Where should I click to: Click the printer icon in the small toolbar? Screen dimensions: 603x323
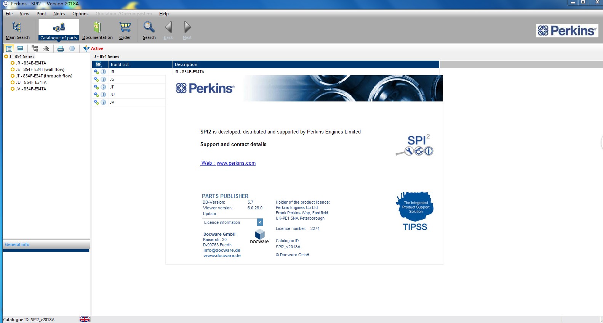point(61,48)
